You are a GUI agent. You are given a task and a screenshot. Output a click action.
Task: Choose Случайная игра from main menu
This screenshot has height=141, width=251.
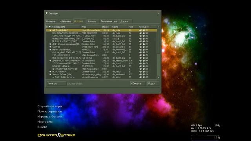click(49, 106)
